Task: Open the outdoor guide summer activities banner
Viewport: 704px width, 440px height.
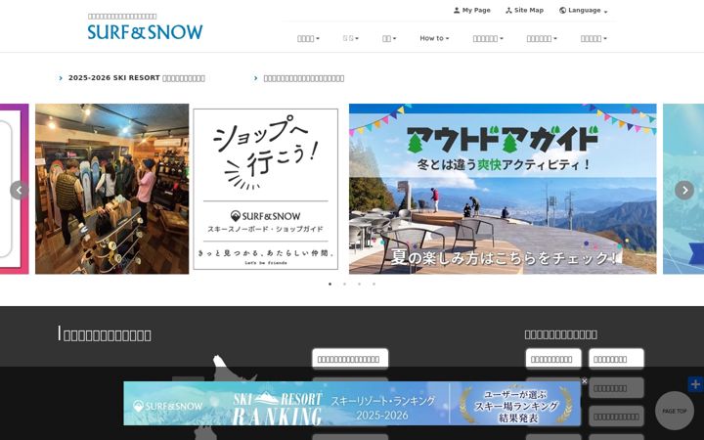Action: tap(503, 189)
